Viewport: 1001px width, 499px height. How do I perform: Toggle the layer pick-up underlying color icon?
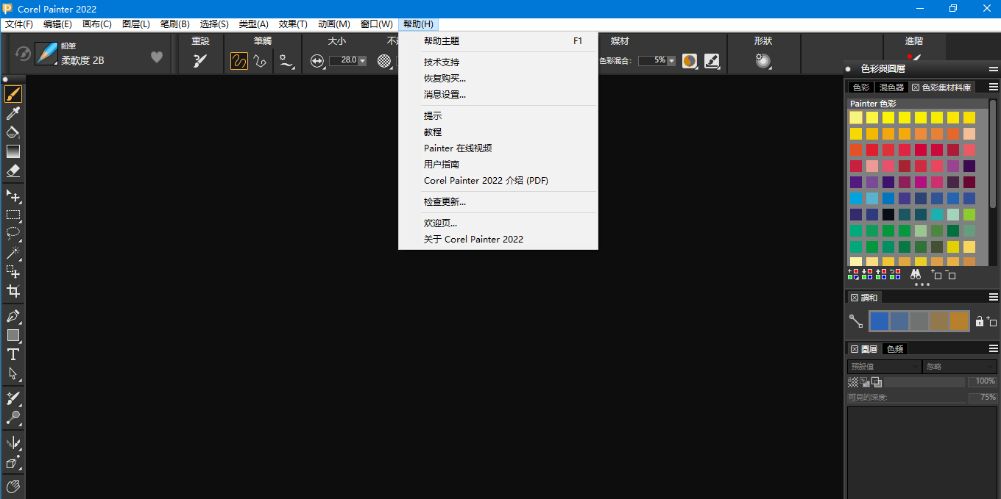865,382
